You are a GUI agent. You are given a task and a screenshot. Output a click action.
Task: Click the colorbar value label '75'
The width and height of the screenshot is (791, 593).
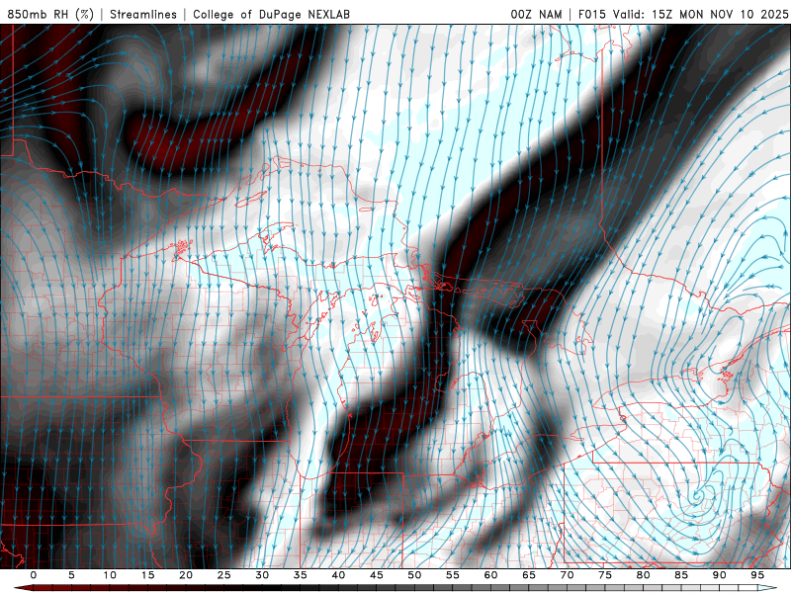605,575
